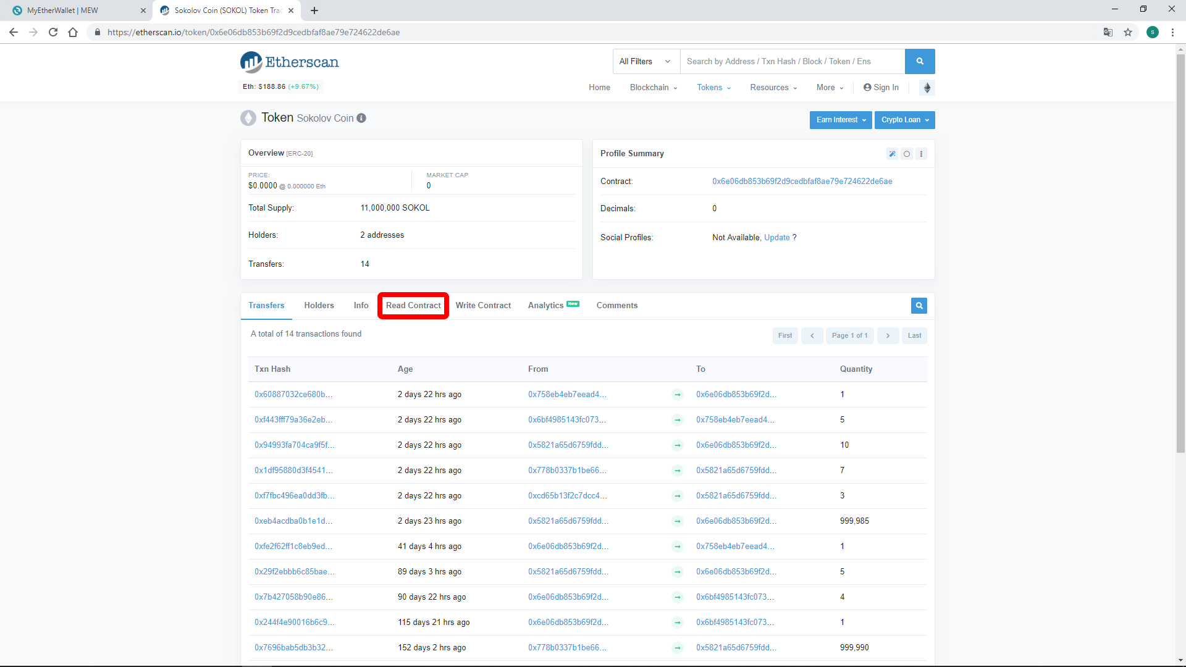This screenshot has width=1186, height=667.
Task: Close the Sokolov Coin tab
Action: 291,10
